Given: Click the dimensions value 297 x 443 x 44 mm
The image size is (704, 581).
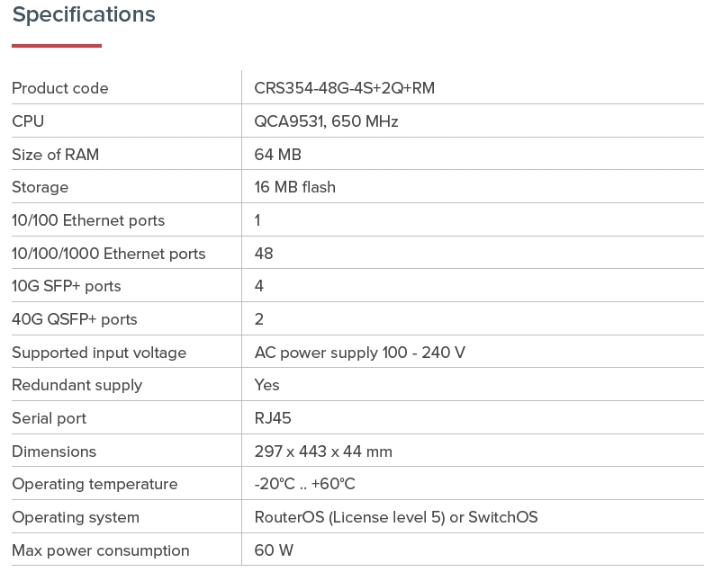Looking at the screenshot, I should click(x=323, y=451).
